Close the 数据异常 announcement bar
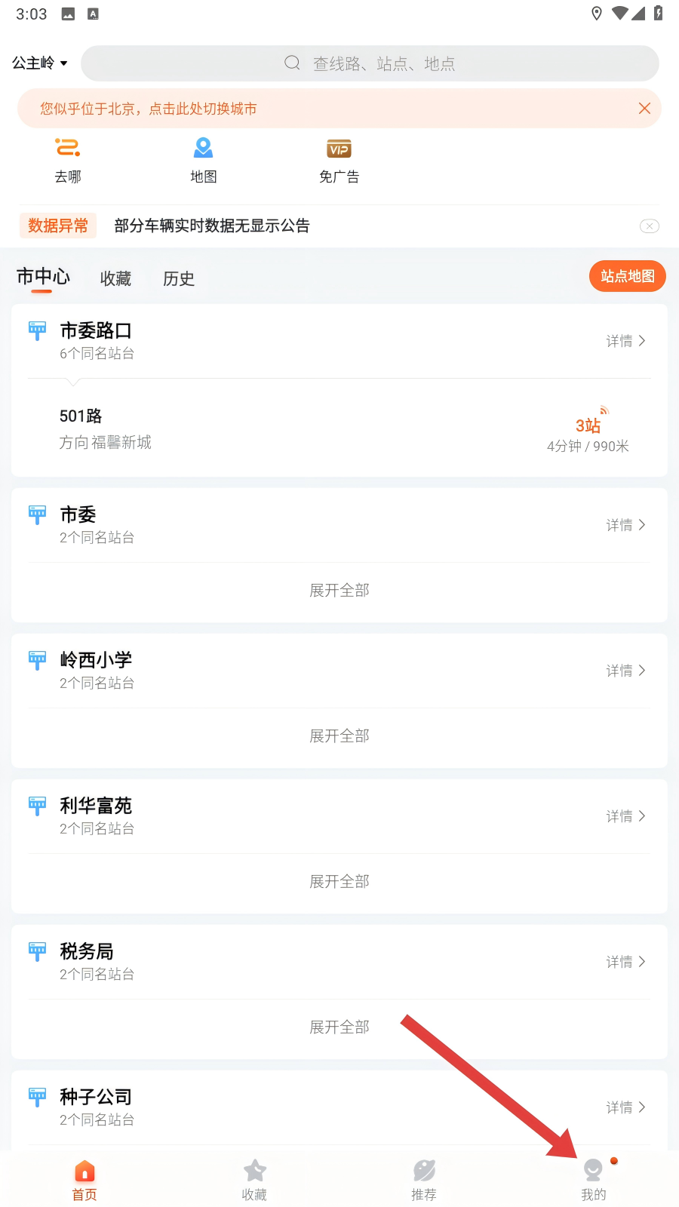Viewport: 679px width, 1207px height. coord(649,226)
